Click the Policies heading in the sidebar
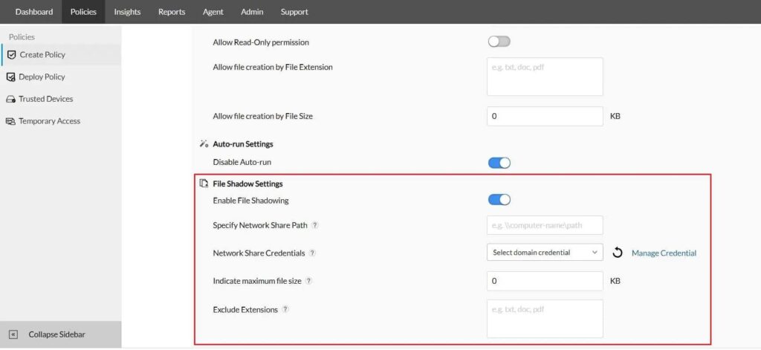This screenshot has width=761, height=350. [x=22, y=37]
